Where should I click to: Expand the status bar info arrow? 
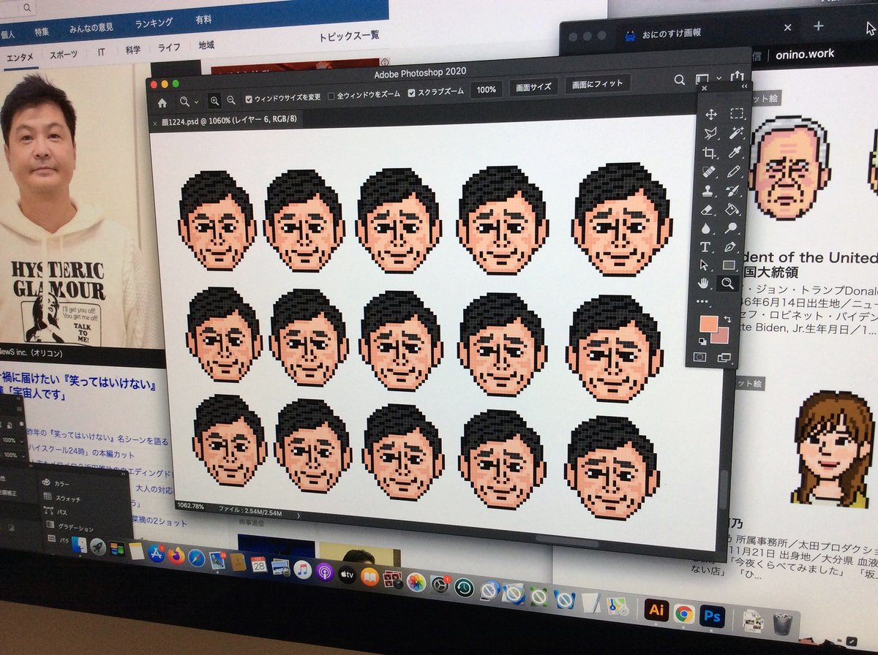[299, 515]
